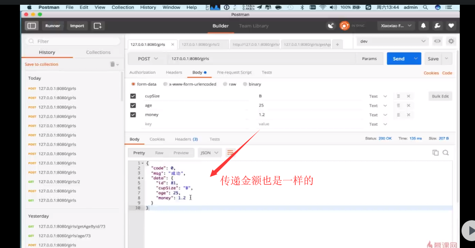Screen dimensions: 475x248
Task: Select the form-data radio button
Action: point(133,84)
